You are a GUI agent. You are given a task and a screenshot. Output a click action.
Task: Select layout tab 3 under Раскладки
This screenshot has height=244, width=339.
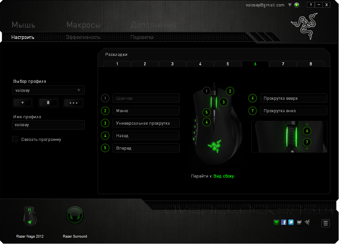click(172, 64)
